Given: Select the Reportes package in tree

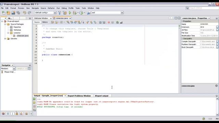Looking at the screenshot, I should pyautogui.click(x=17, y=27).
